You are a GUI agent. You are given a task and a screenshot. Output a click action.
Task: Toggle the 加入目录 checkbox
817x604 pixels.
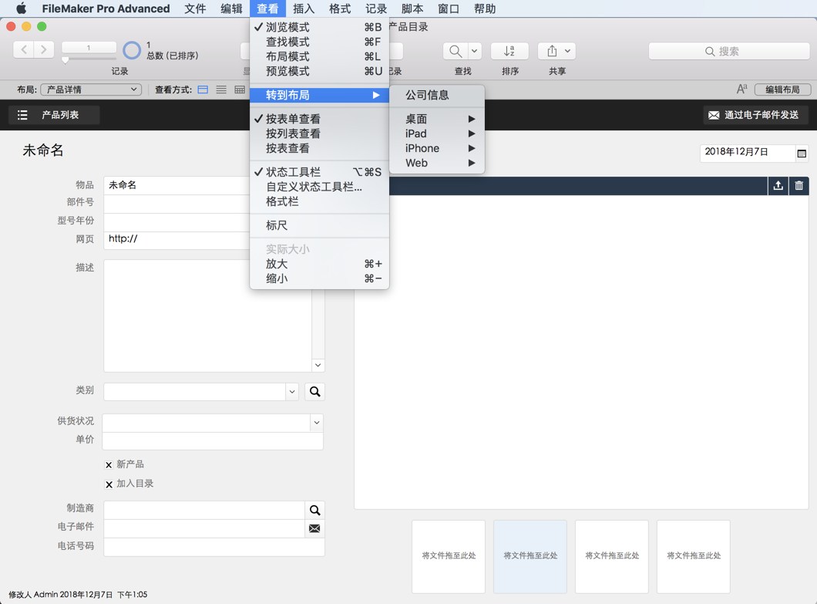(x=109, y=484)
